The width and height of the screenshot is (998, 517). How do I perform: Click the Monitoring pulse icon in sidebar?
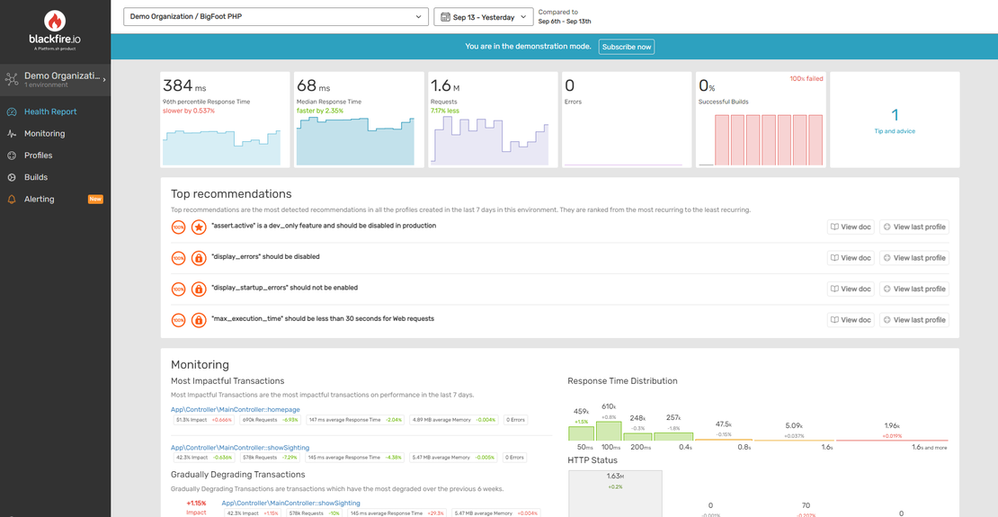pos(12,134)
